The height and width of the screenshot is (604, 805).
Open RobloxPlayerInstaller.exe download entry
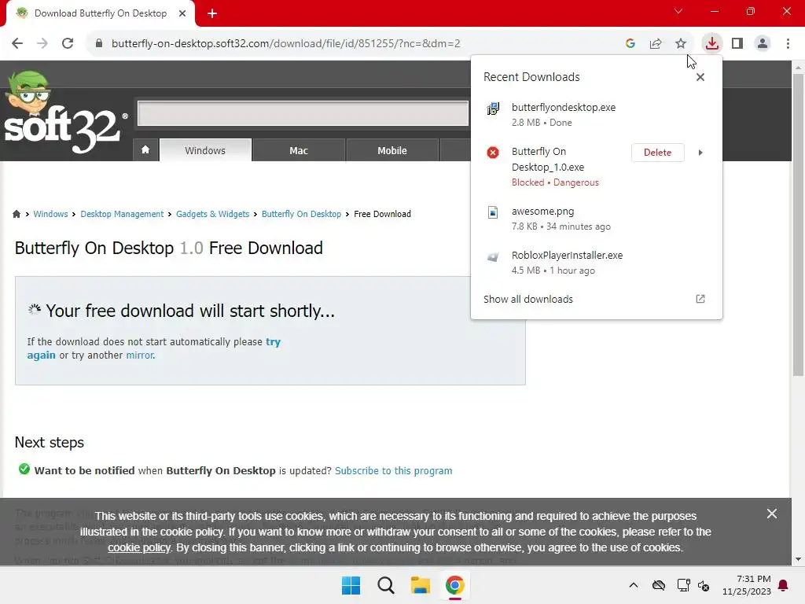596,263
